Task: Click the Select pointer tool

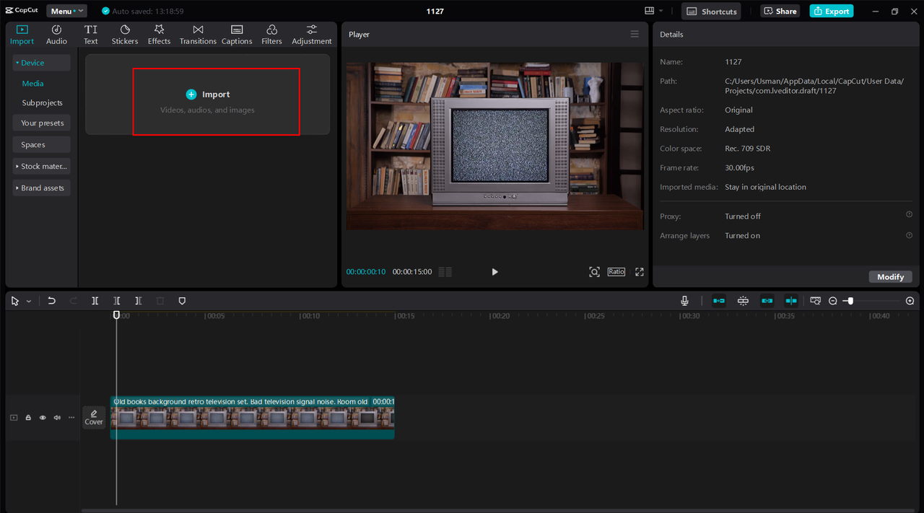Action: coord(15,301)
